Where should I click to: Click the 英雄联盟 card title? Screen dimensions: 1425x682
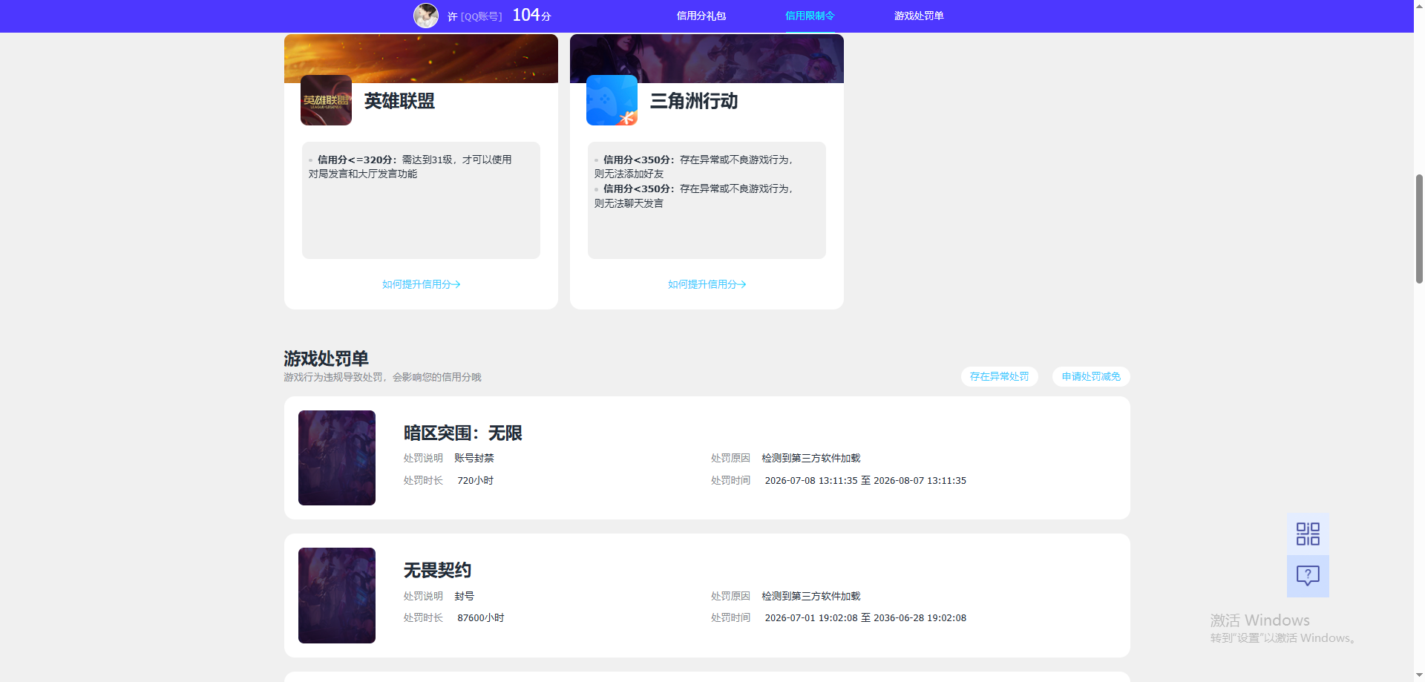399,101
